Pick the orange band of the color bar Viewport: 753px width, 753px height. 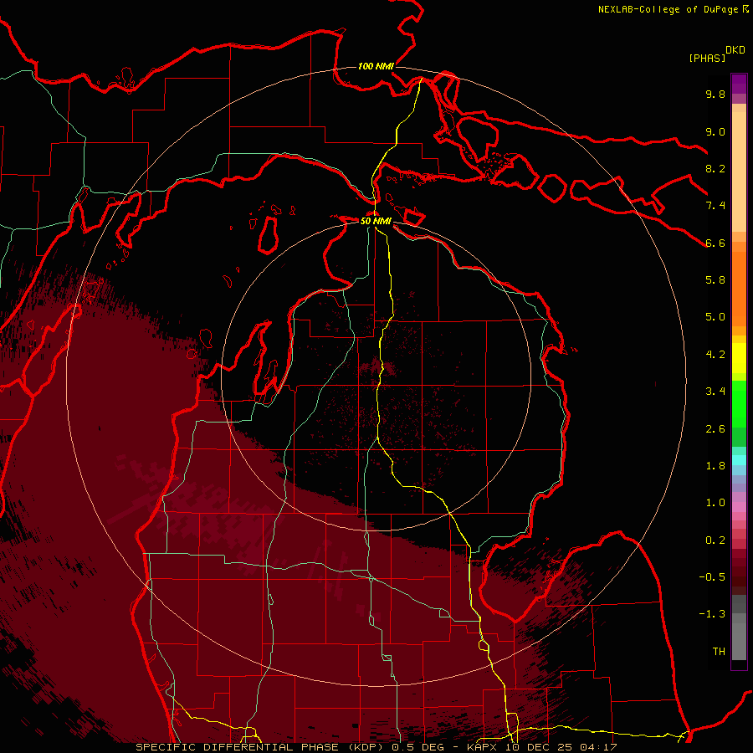click(739, 288)
